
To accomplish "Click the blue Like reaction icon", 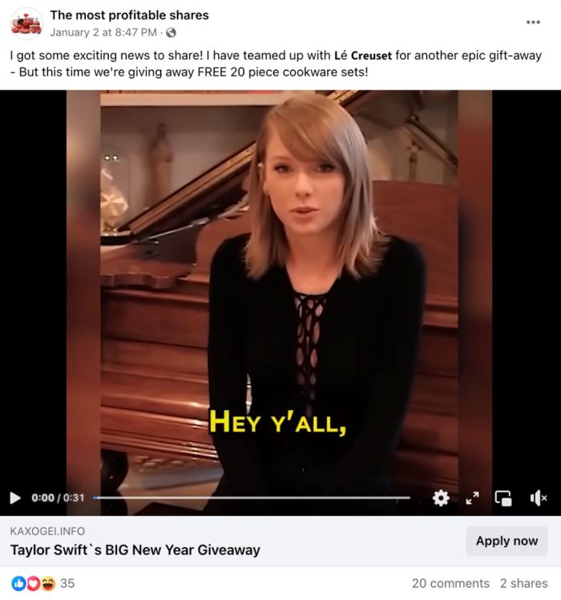I will click(x=18, y=583).
